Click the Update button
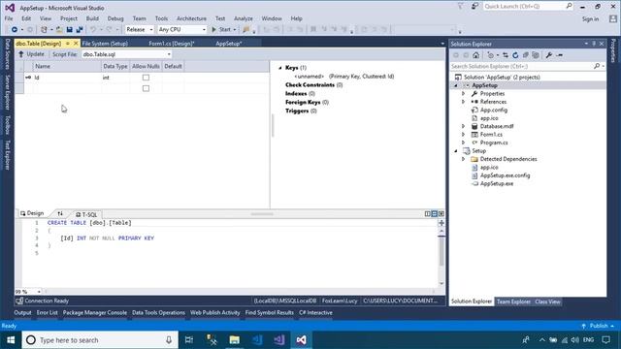Image resolution: width=621 pixels, height=349 pixels. click(32, 54)
